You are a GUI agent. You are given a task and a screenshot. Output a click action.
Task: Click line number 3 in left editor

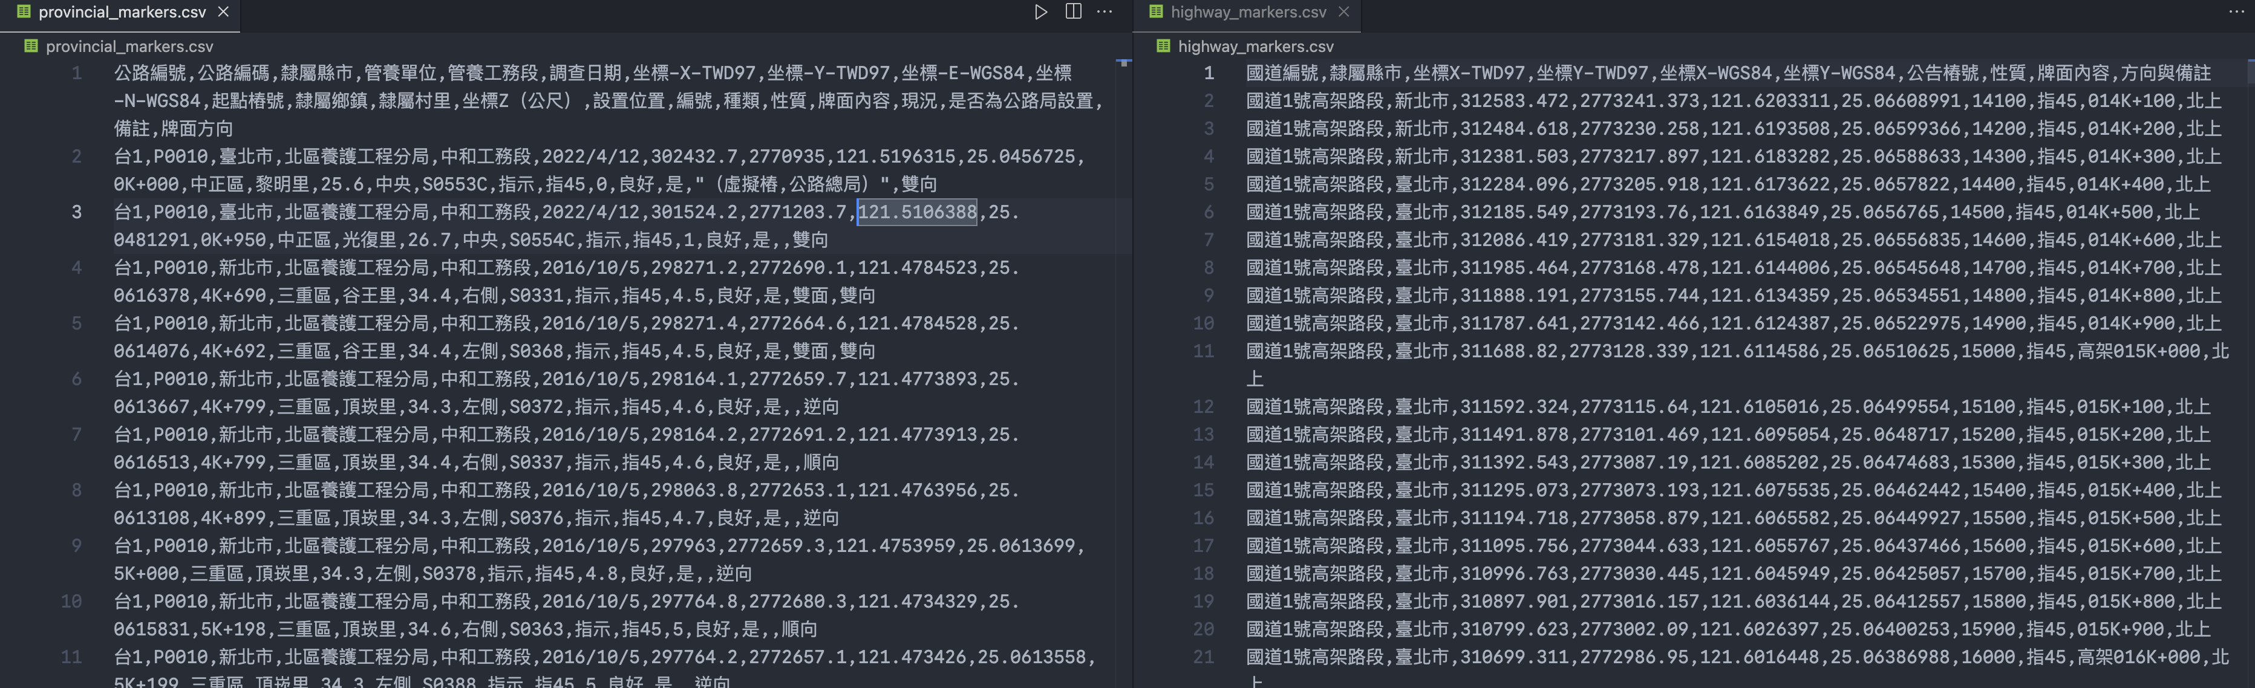[76, 212]
